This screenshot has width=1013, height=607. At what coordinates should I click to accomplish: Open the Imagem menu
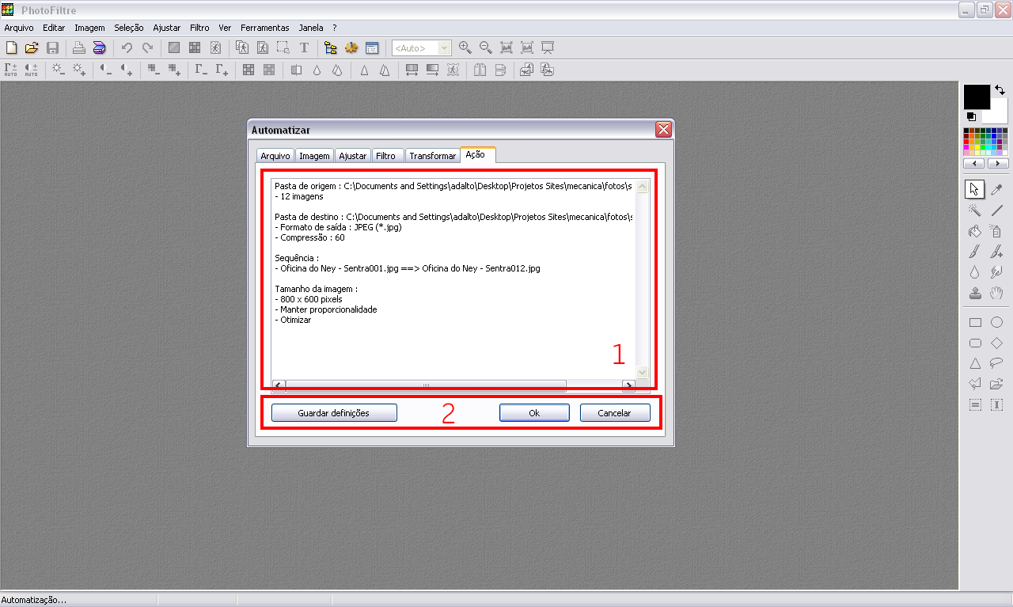[x=89, y=28]
